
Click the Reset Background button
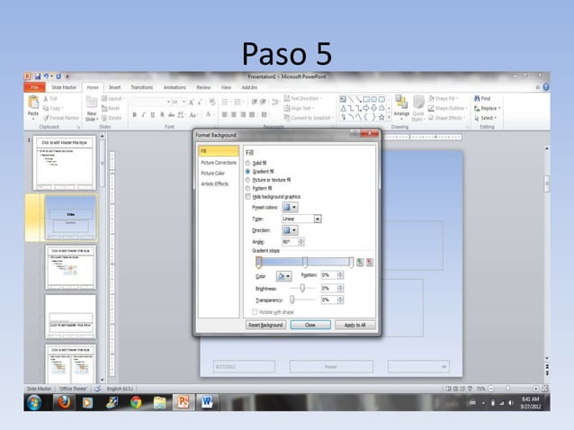[265, 325]
